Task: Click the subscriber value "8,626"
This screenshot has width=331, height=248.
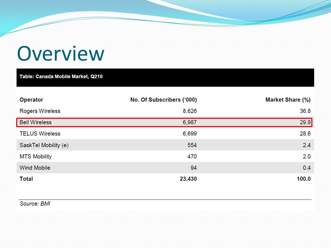Action: coord(190,111)
